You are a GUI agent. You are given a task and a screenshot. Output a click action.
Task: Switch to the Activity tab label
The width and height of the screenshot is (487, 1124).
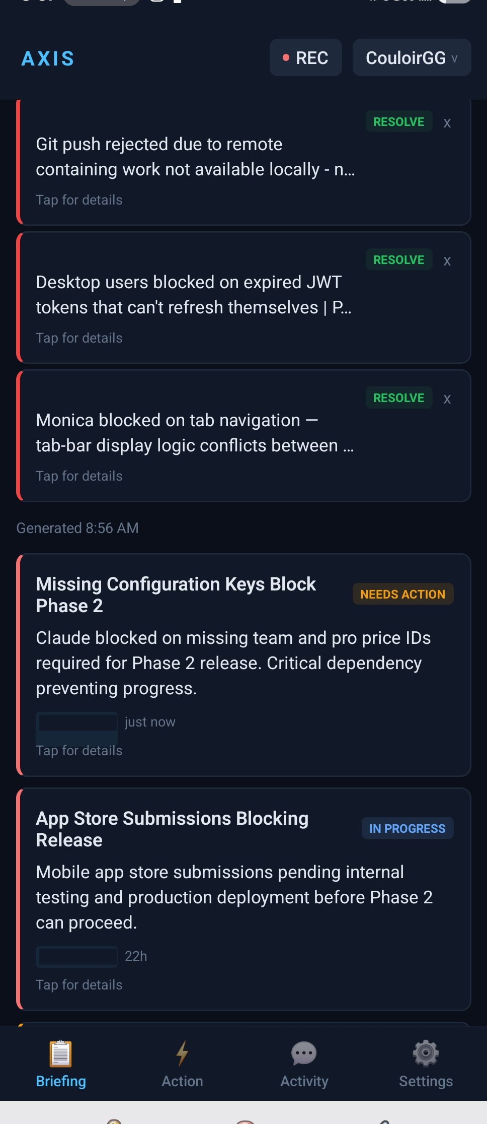304,1081
